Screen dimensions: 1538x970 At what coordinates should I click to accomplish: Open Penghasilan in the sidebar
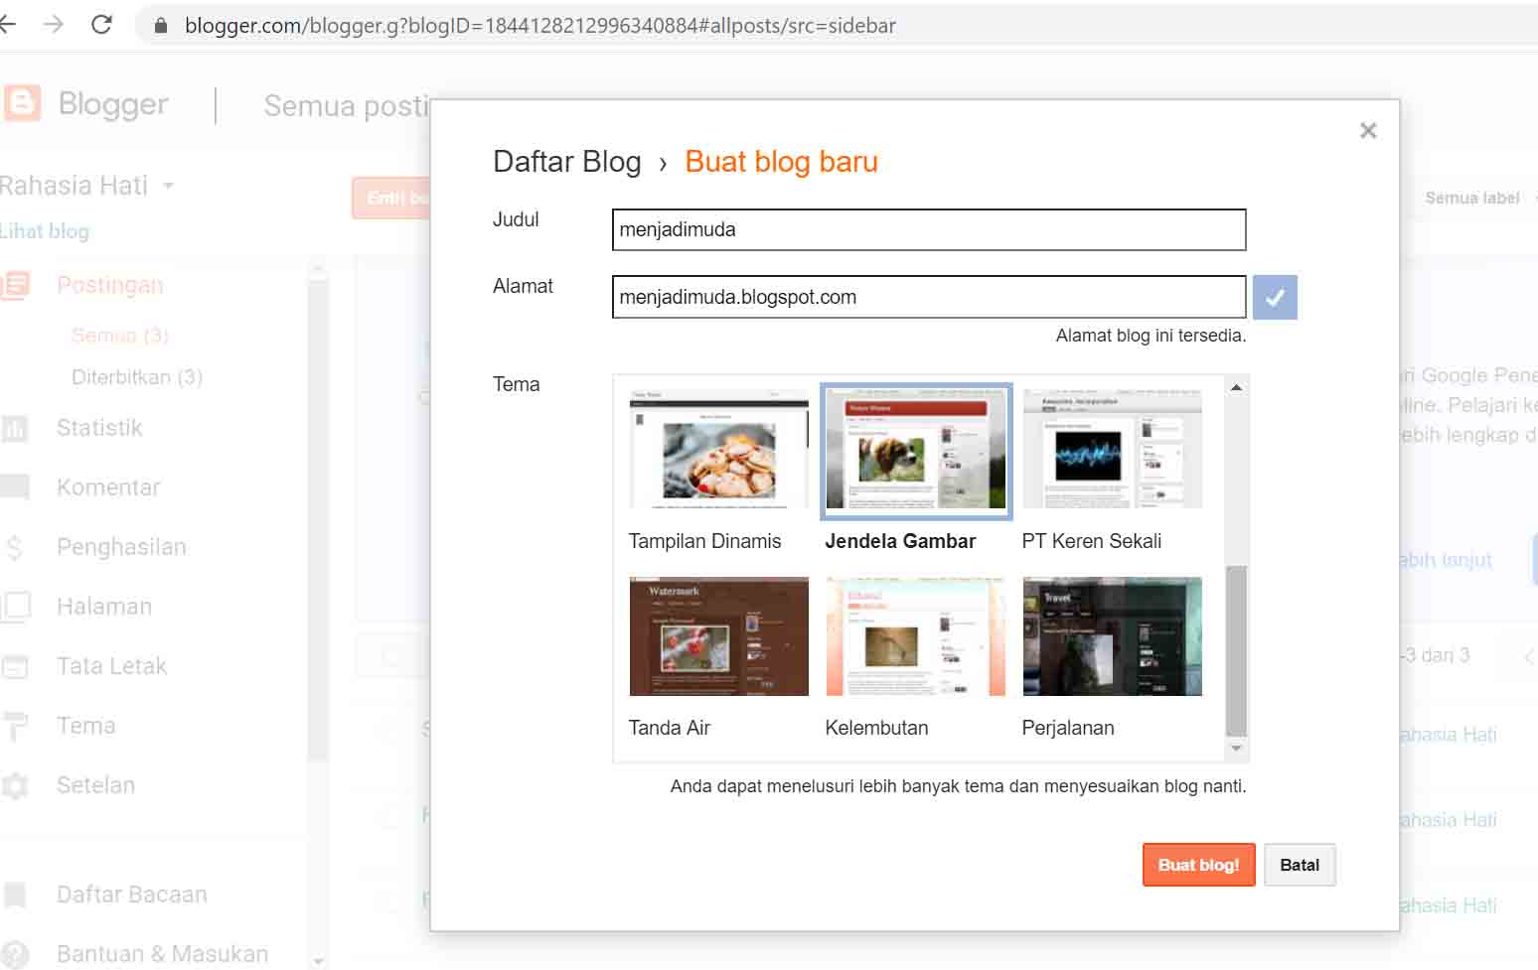pos(121,547)
